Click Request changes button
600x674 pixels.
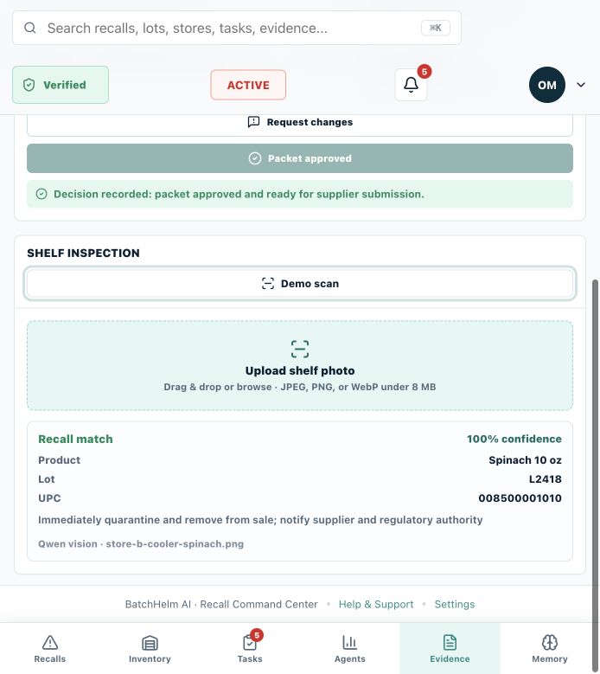(300, 122)
